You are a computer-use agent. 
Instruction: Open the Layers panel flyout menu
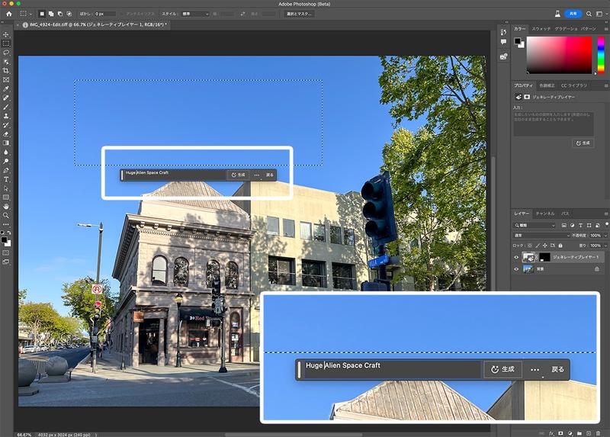click(605, 214)
